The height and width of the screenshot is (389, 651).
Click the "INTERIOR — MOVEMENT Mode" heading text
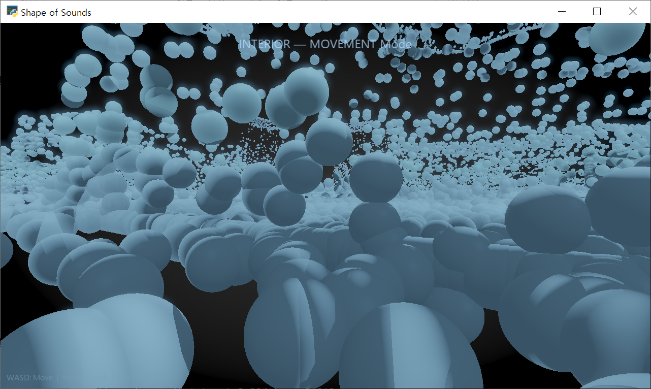[x=325, y=44]
